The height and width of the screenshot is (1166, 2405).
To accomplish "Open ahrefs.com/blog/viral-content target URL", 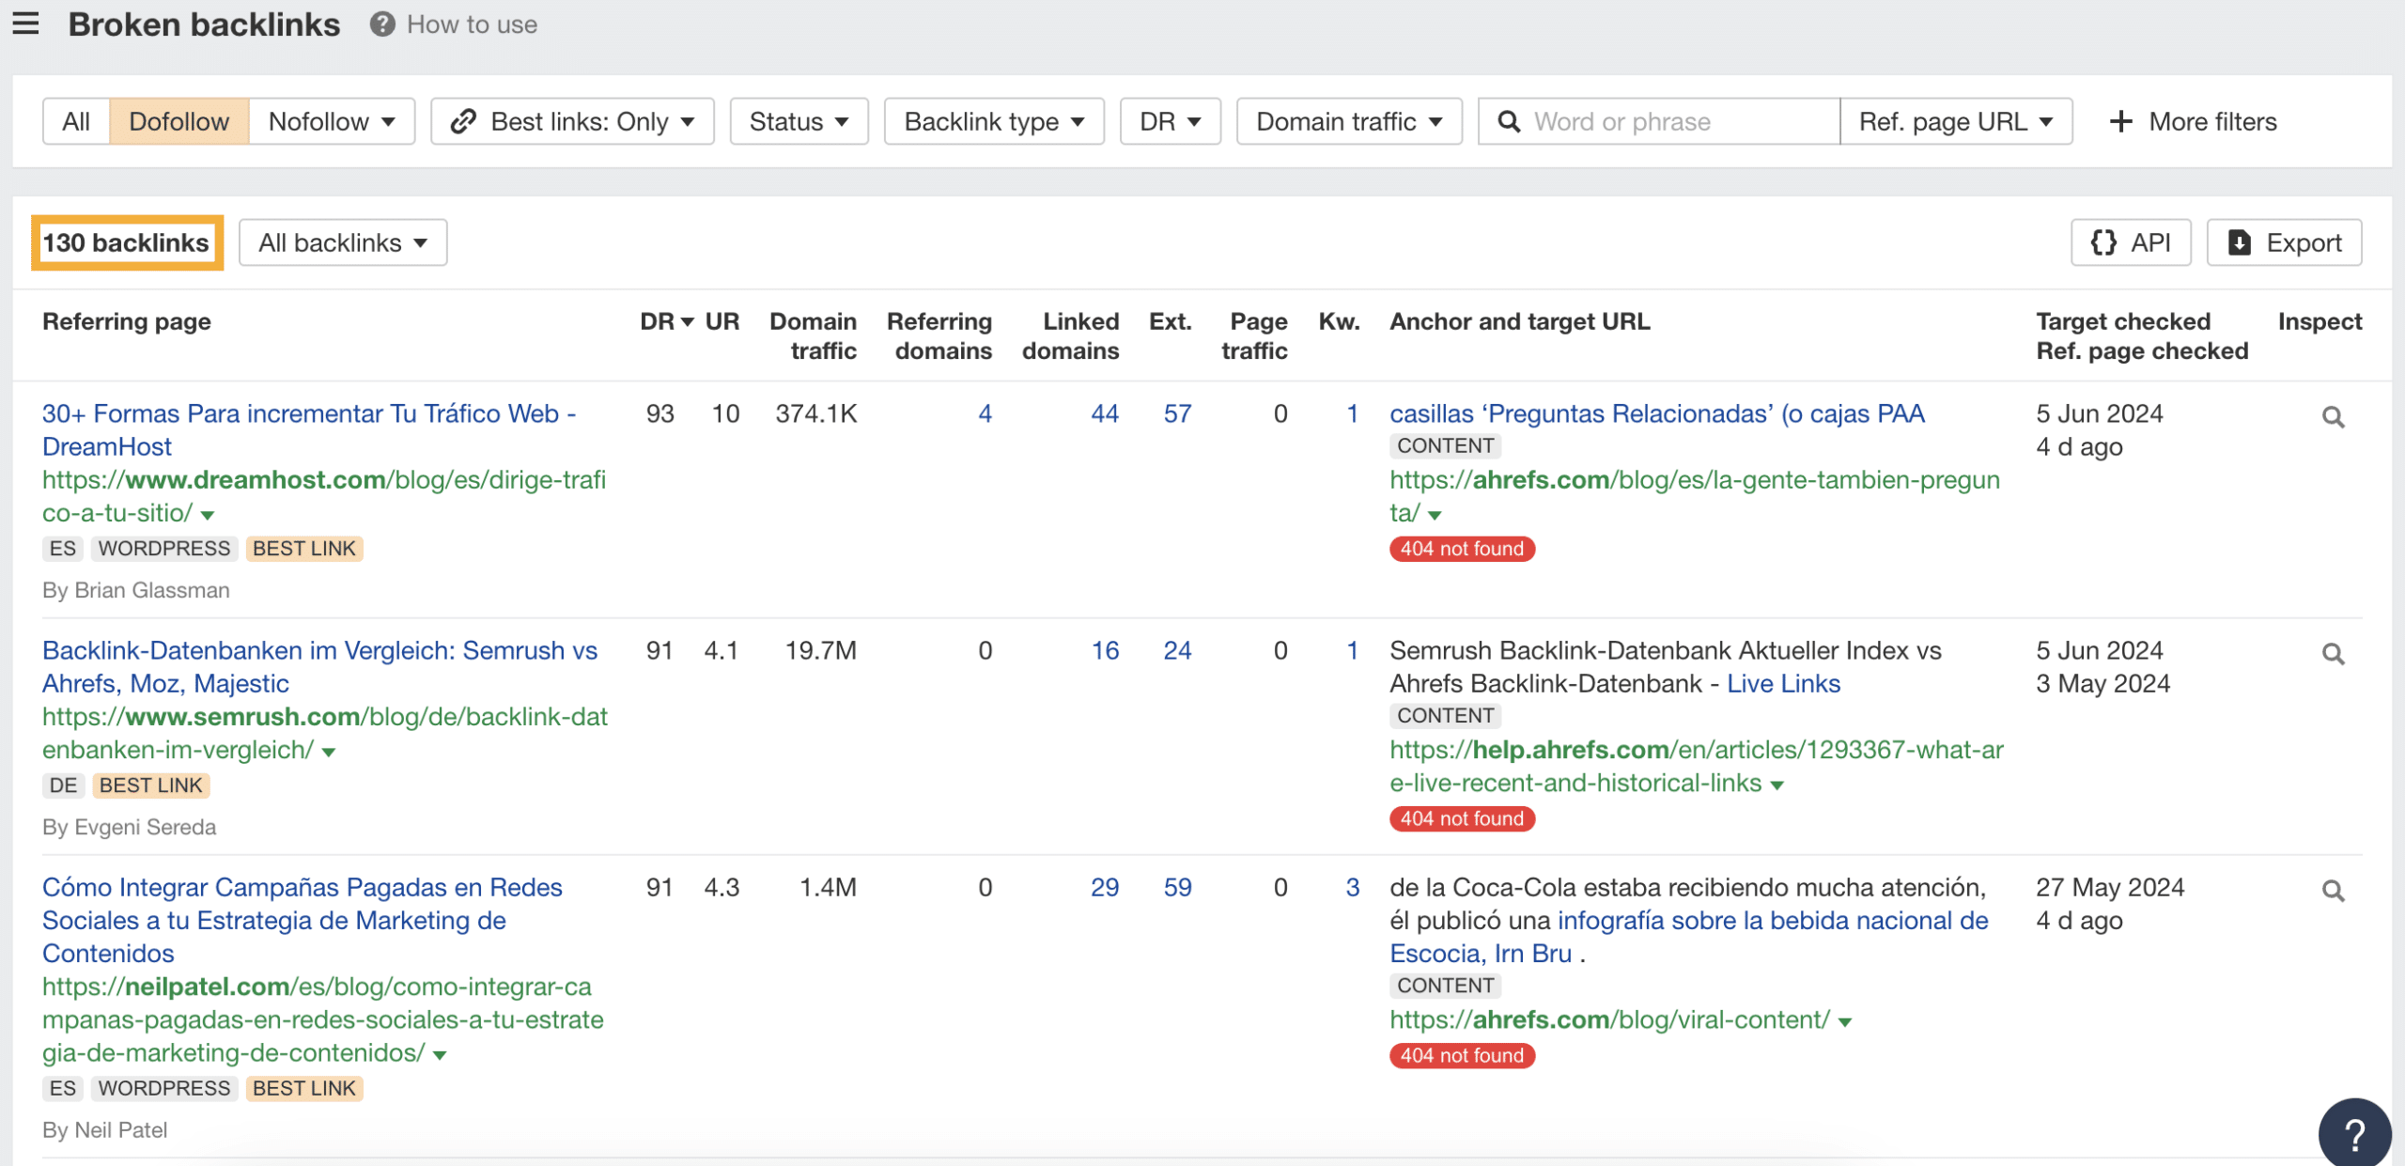I will pyautogui.click(x=1609, y=1019).
